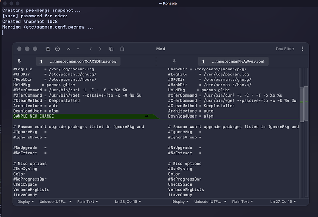Viewport: 318px width, 217px height.
Task: Open Meld's three-dot main menu
Action: tap(302, 49)
